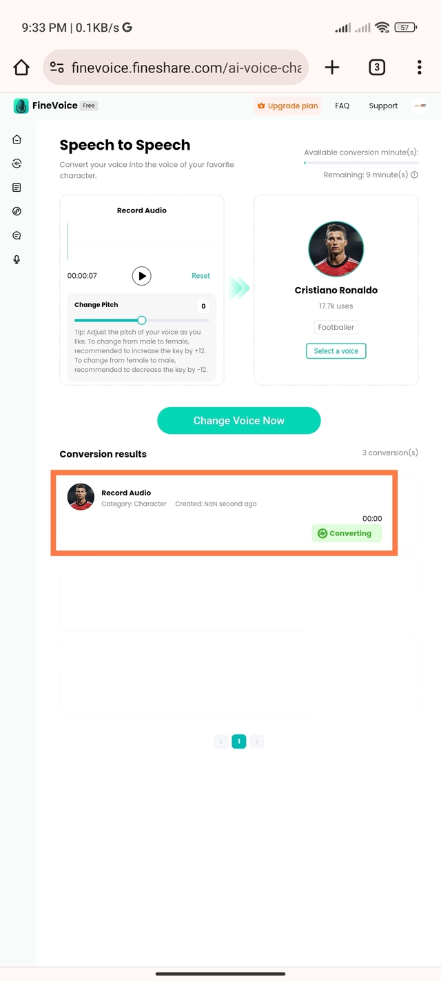Image resolution: width=441 pixels, height=981 pixels.
Task: Open the FAQ menu item
Action: pos(342,106)
